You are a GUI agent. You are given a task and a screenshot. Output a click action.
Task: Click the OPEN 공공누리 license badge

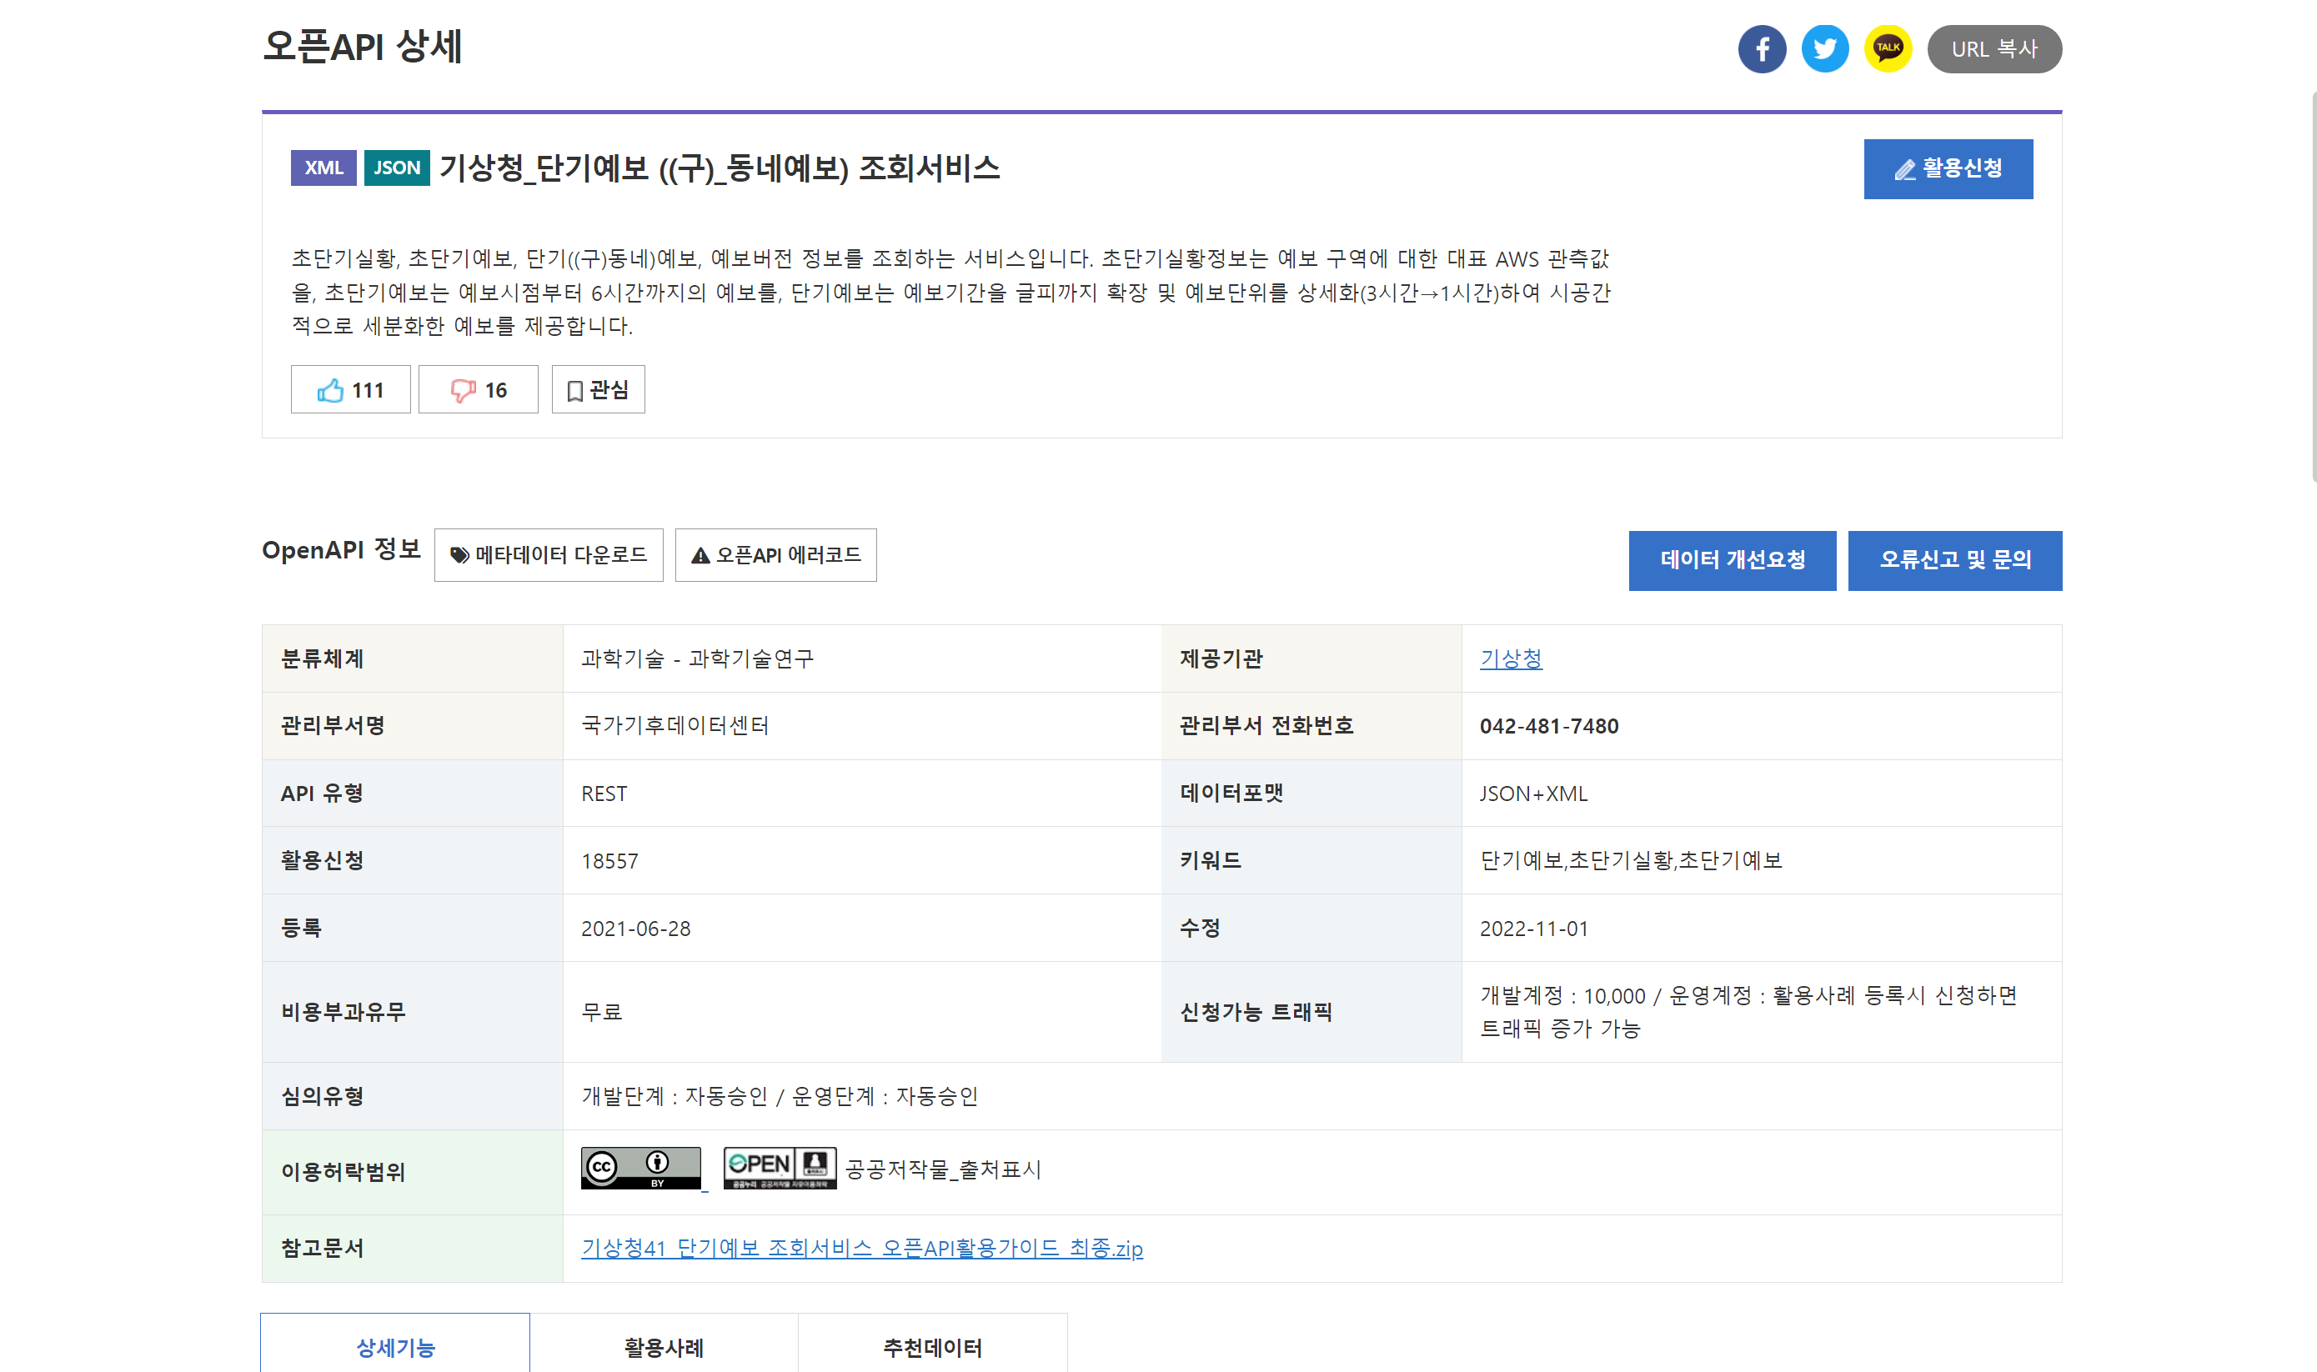780,1169
